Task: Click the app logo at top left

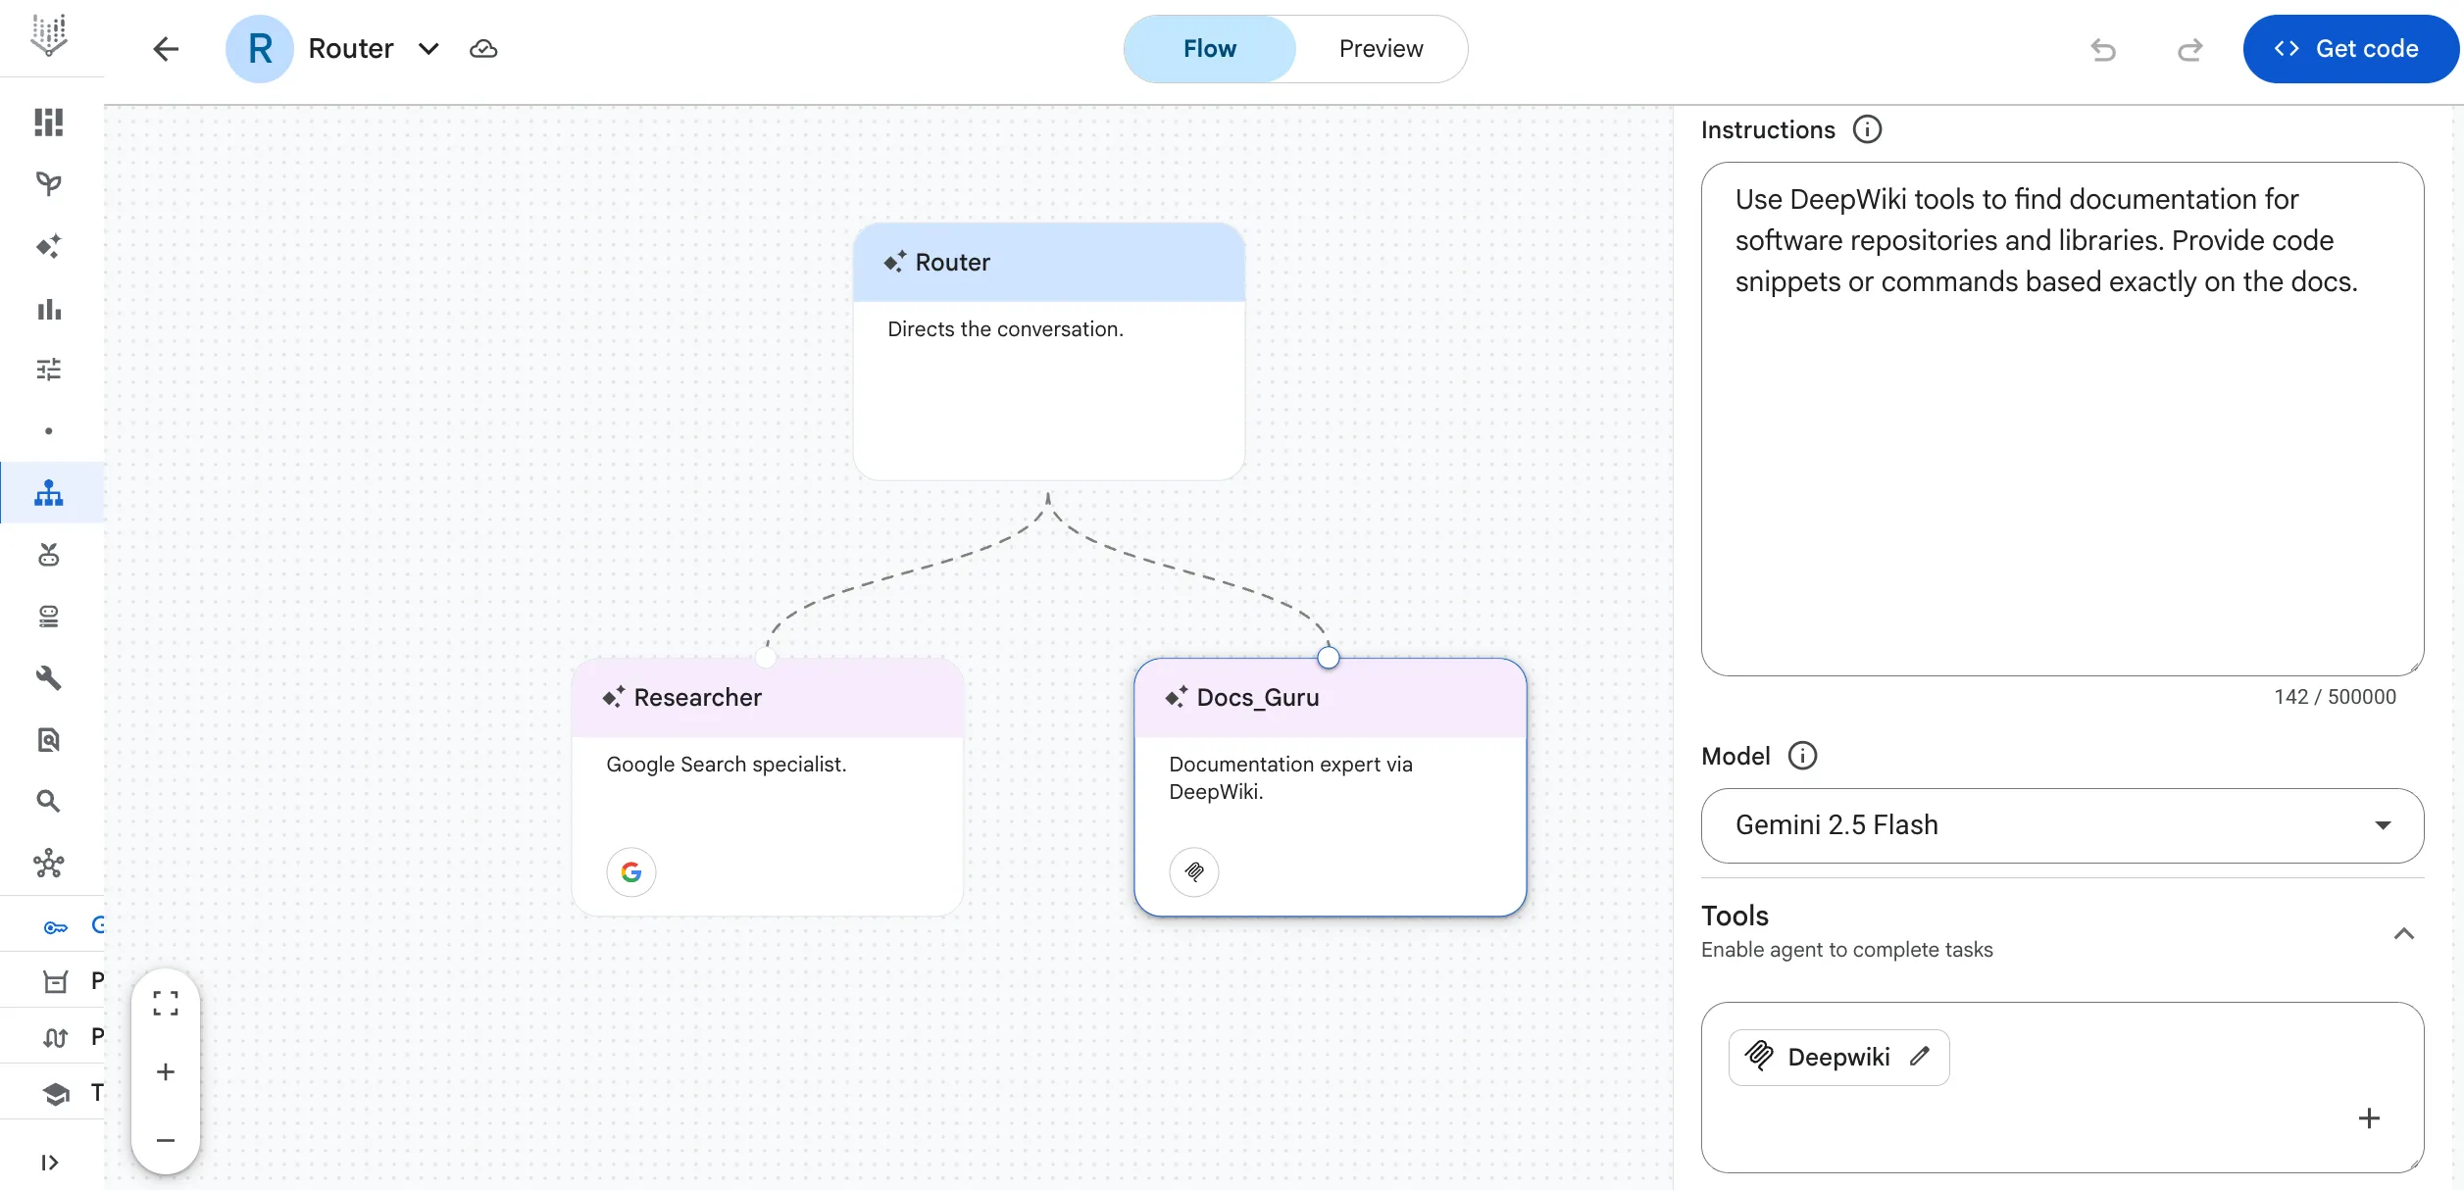Action: 49,35
